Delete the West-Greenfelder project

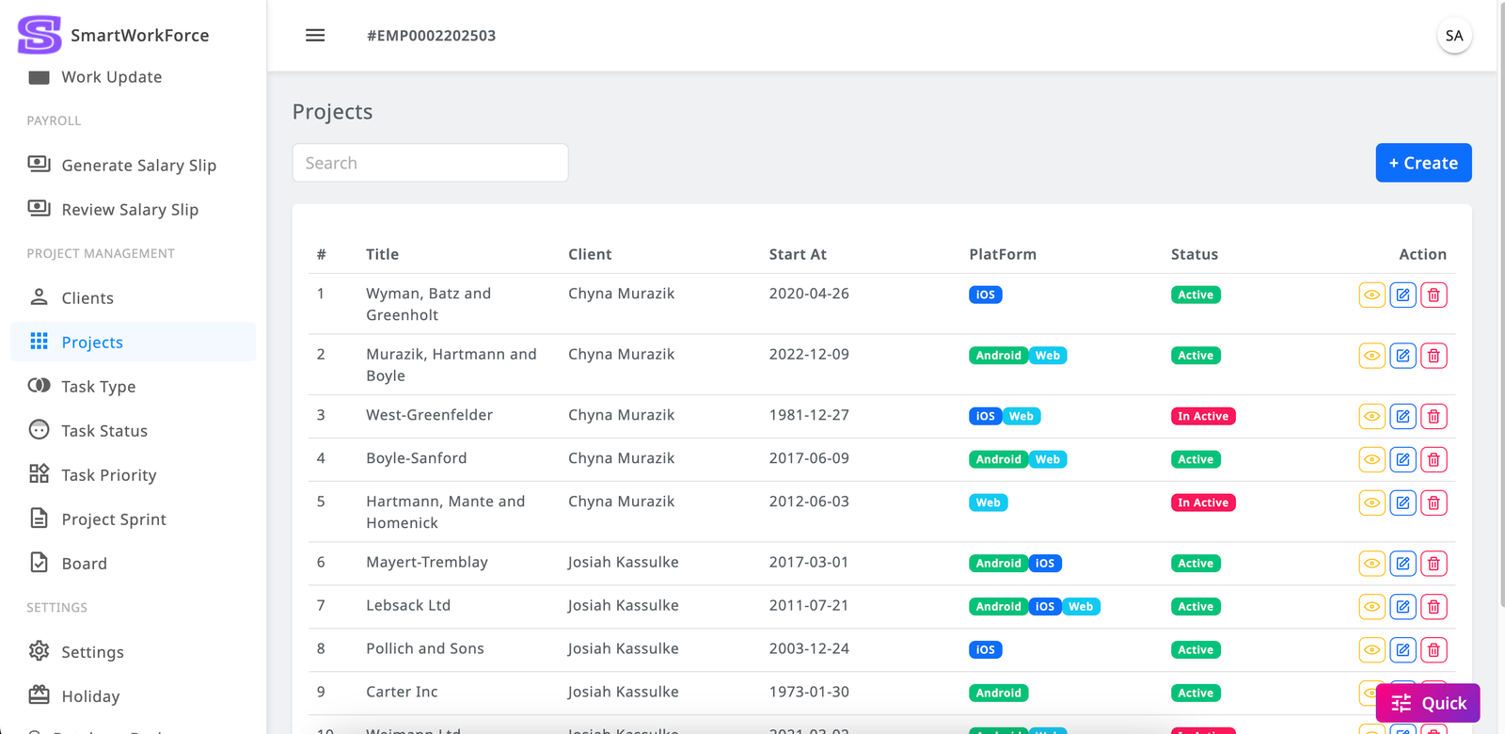[1434, 417]
